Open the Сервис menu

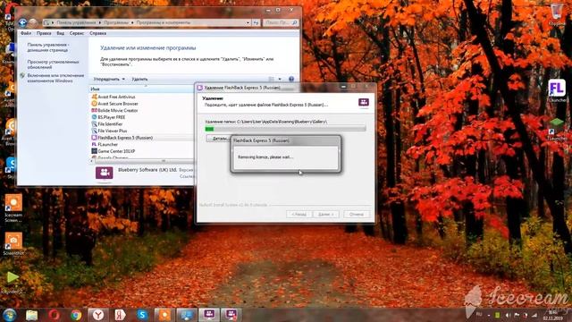77,33
